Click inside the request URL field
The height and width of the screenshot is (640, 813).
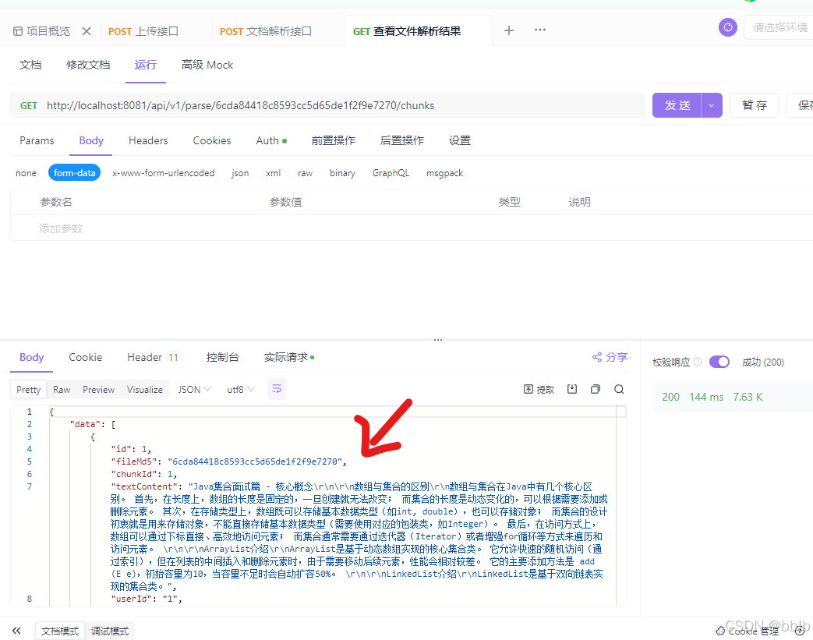click(x=312, y=104)
